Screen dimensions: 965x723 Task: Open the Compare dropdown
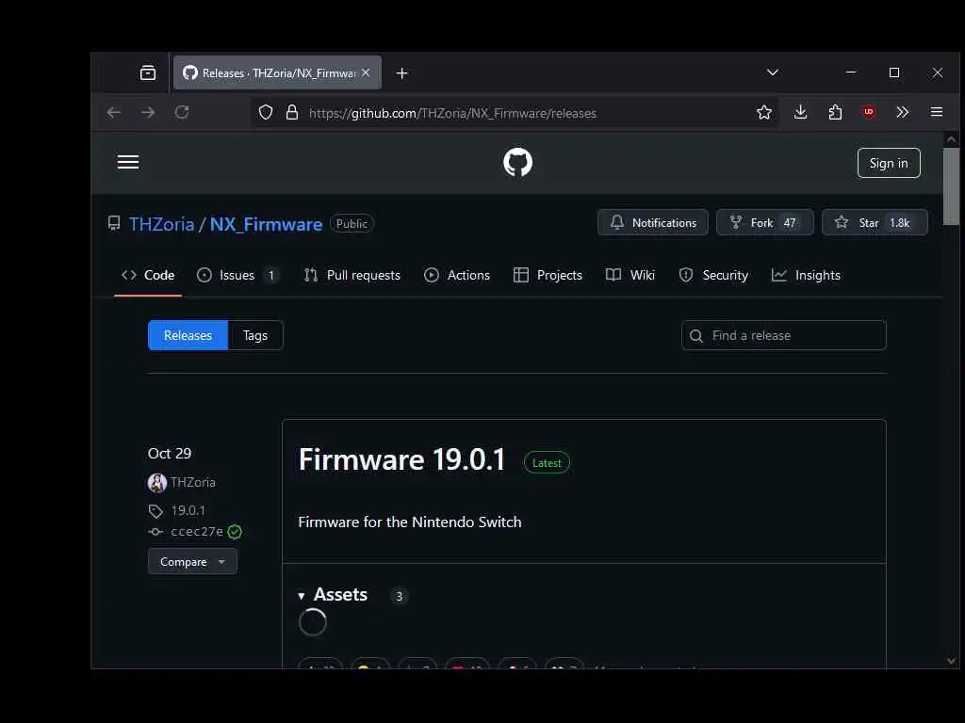coord(192,561)
